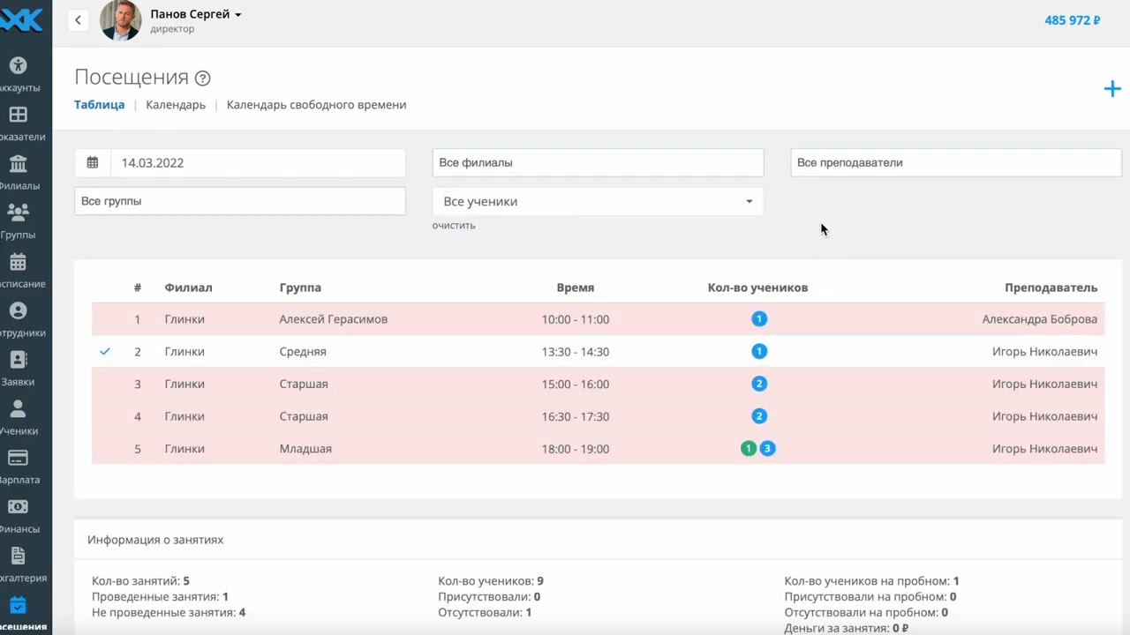Click the Кол-во учеников column header
Viewport: 1130px width, 635px height.
(x=757, y=288)
